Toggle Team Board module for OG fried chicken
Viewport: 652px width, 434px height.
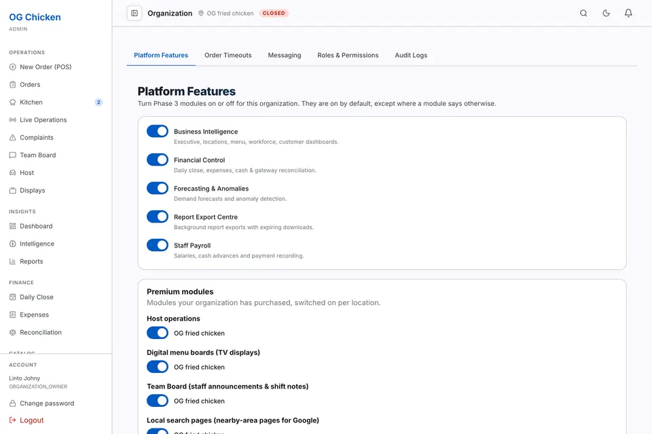[x=158, y=401]
